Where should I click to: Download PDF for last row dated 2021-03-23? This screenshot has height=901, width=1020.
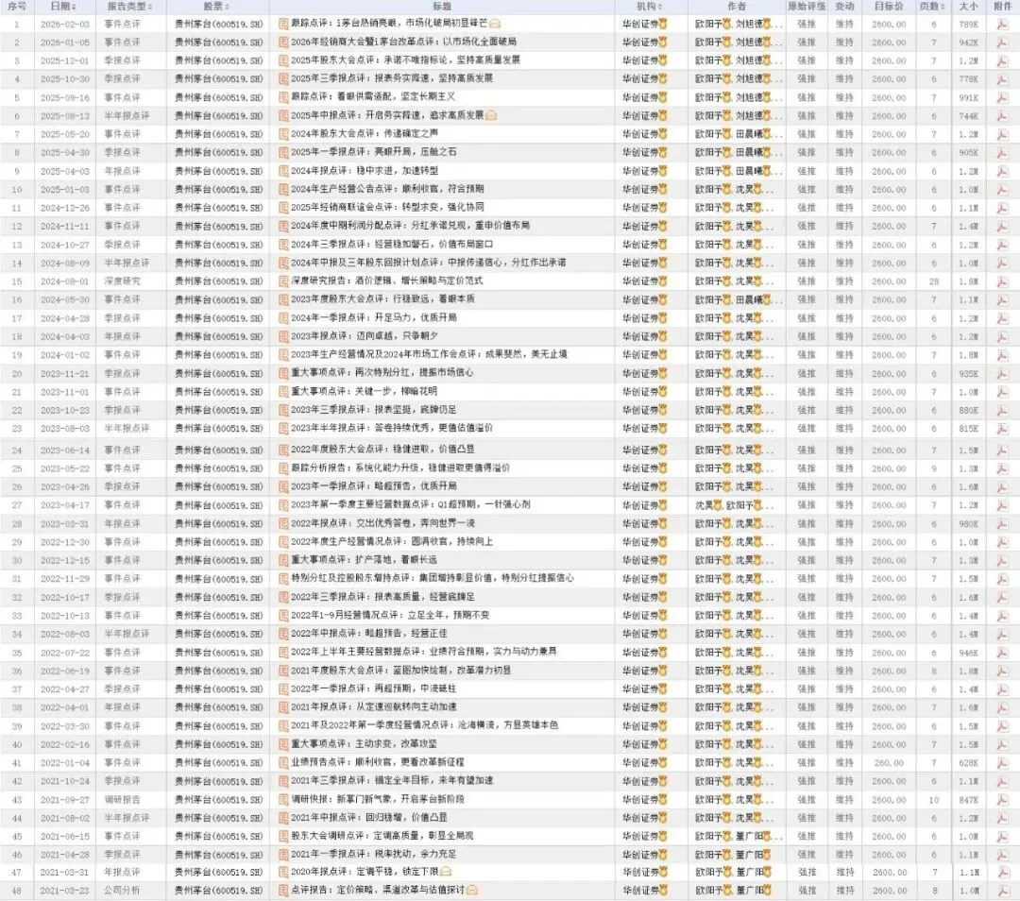click(1002, 891)
